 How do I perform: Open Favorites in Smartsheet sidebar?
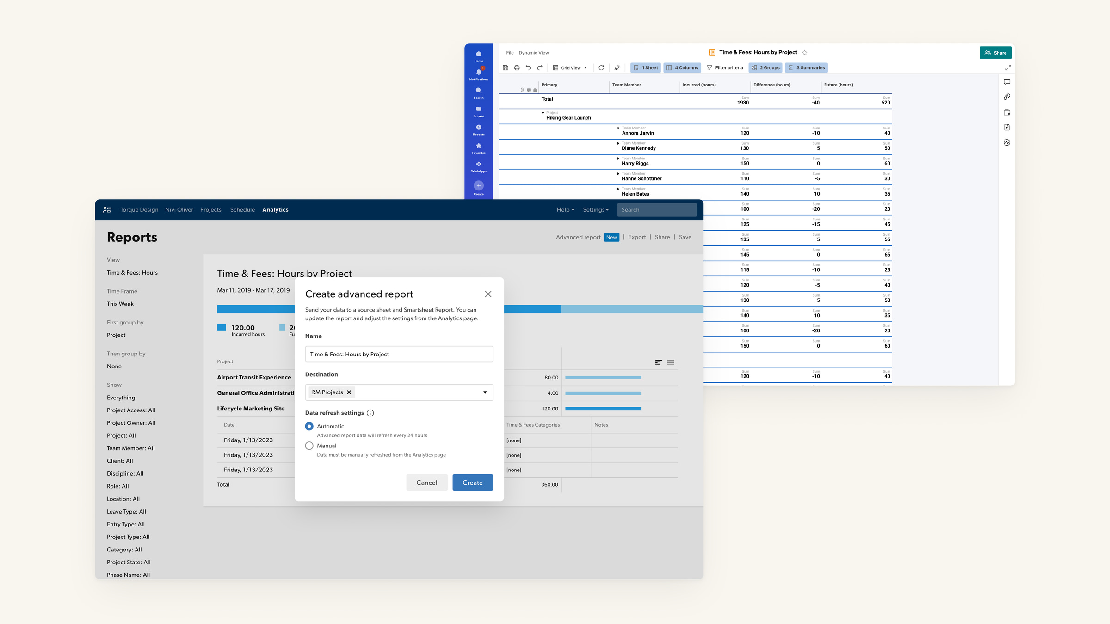tap(479, 148)
